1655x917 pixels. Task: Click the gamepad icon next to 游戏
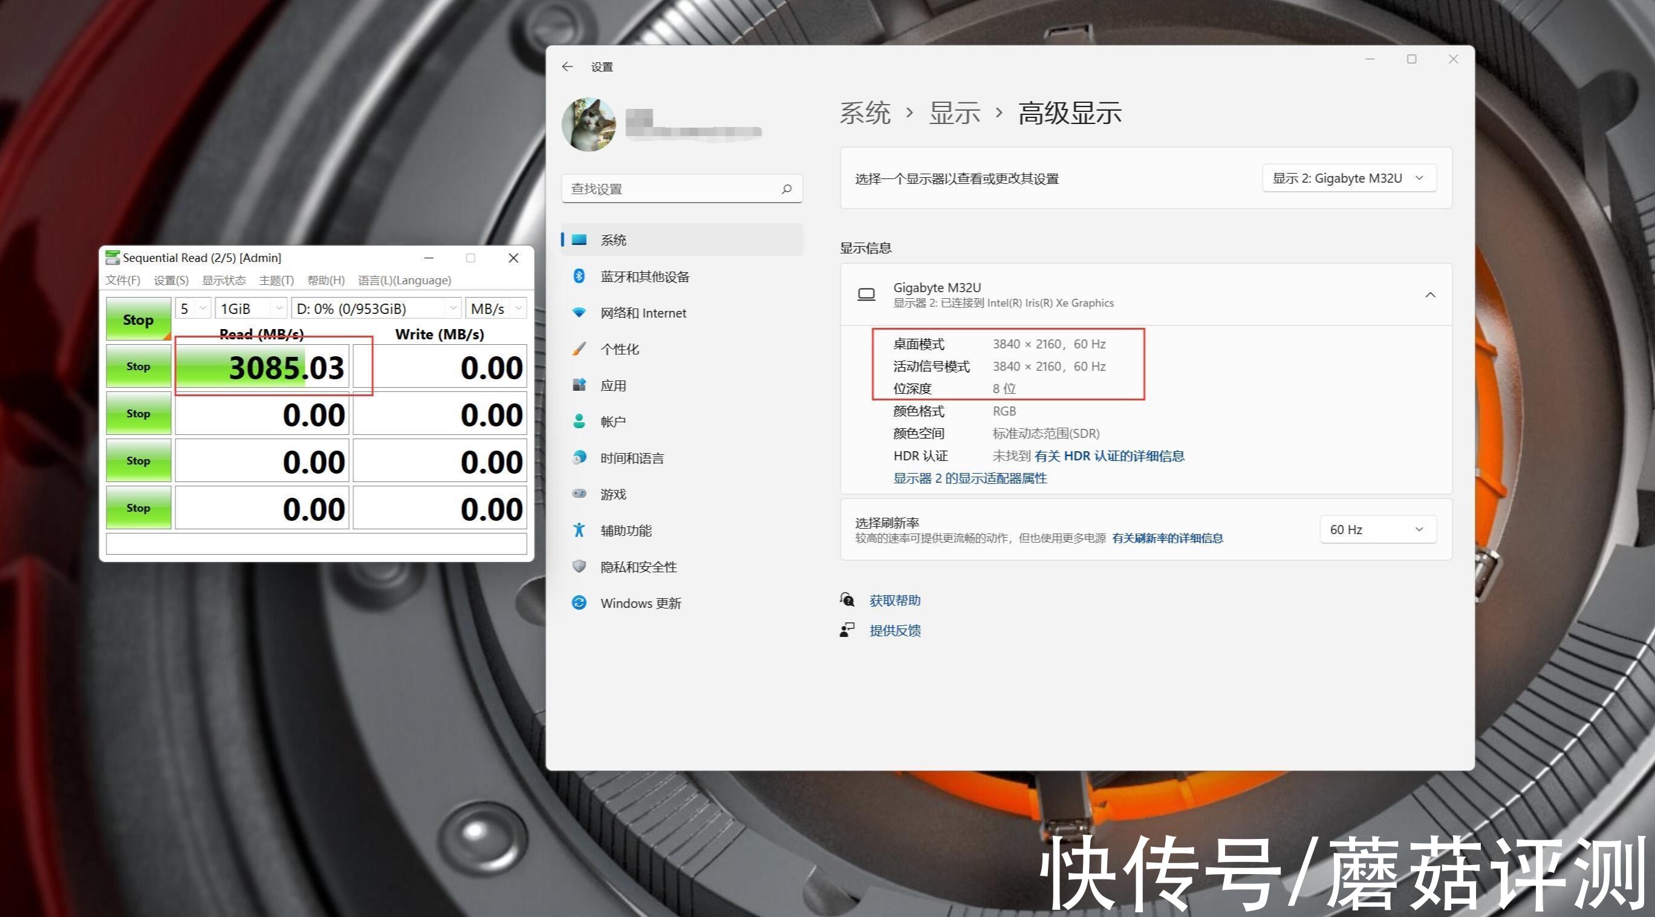(x=579, y=494)
